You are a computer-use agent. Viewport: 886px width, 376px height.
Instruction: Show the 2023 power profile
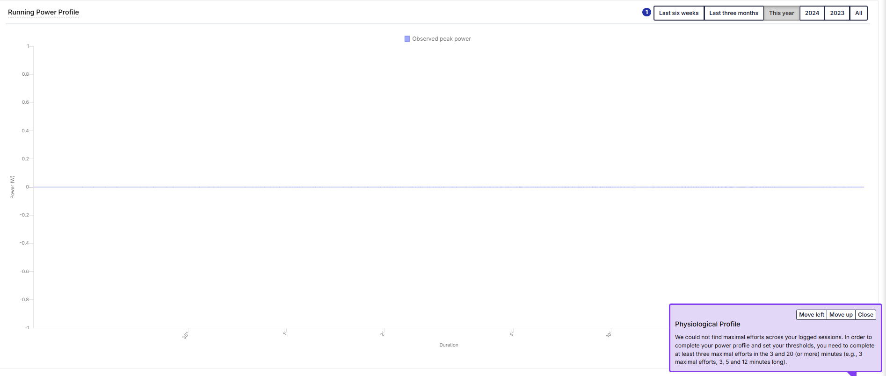(x=837, y=13)
